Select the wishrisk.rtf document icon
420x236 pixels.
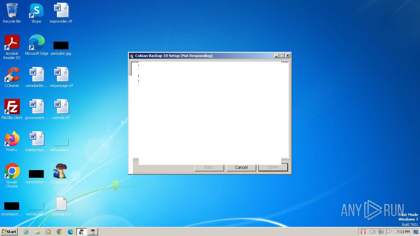pyautogui.click(x=61, y=109)
